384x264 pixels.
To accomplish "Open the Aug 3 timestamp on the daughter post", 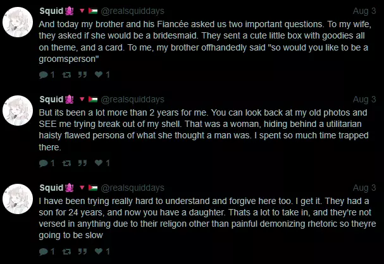I will 364,188.
